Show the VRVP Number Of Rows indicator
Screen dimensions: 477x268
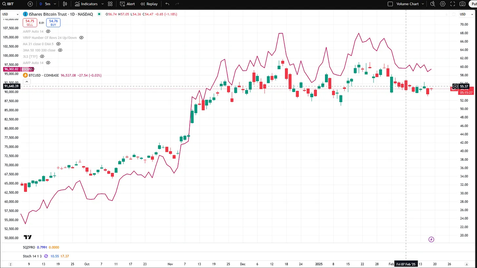[81, 38]
